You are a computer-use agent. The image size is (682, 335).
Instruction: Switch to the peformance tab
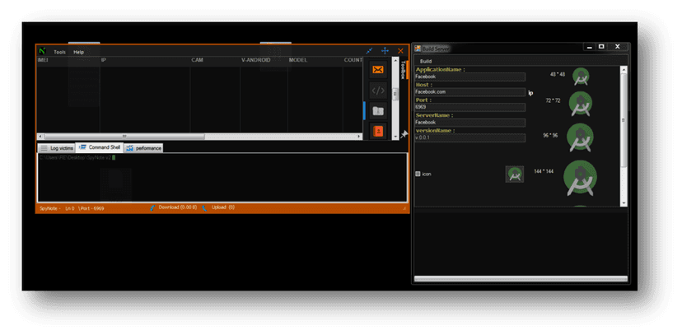[x=143, y=148]
